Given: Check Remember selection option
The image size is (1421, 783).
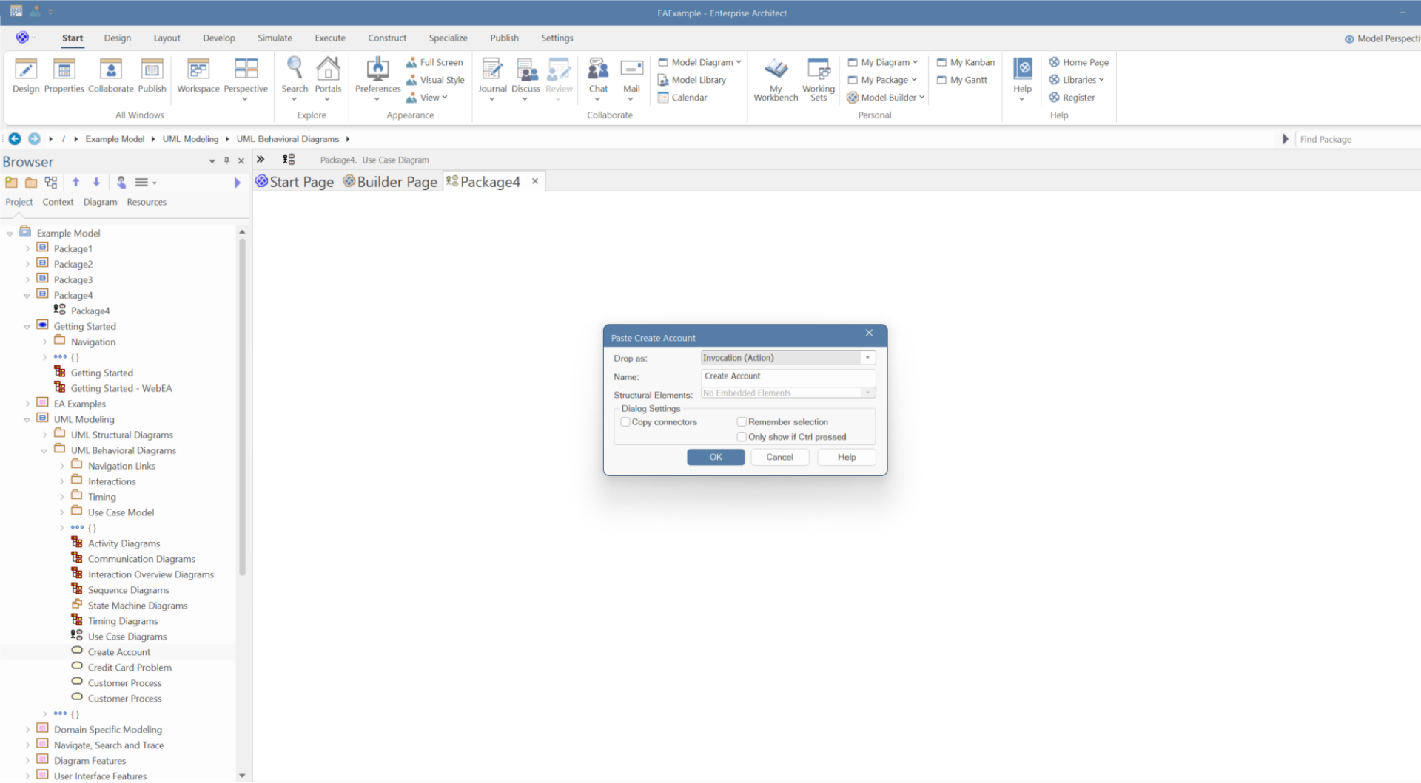Looking at the screenshot, I should click(x=742, y=422).
